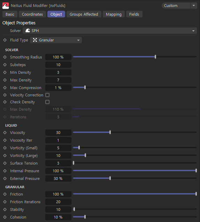Toggle keyframe diamond for Friction Iterations
Image resolution: width=200 pixels, height=222 pixels.
5,202
